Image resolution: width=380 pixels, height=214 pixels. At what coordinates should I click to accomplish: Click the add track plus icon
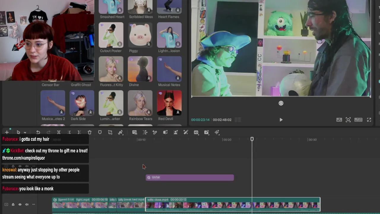[x=7, y=132]
